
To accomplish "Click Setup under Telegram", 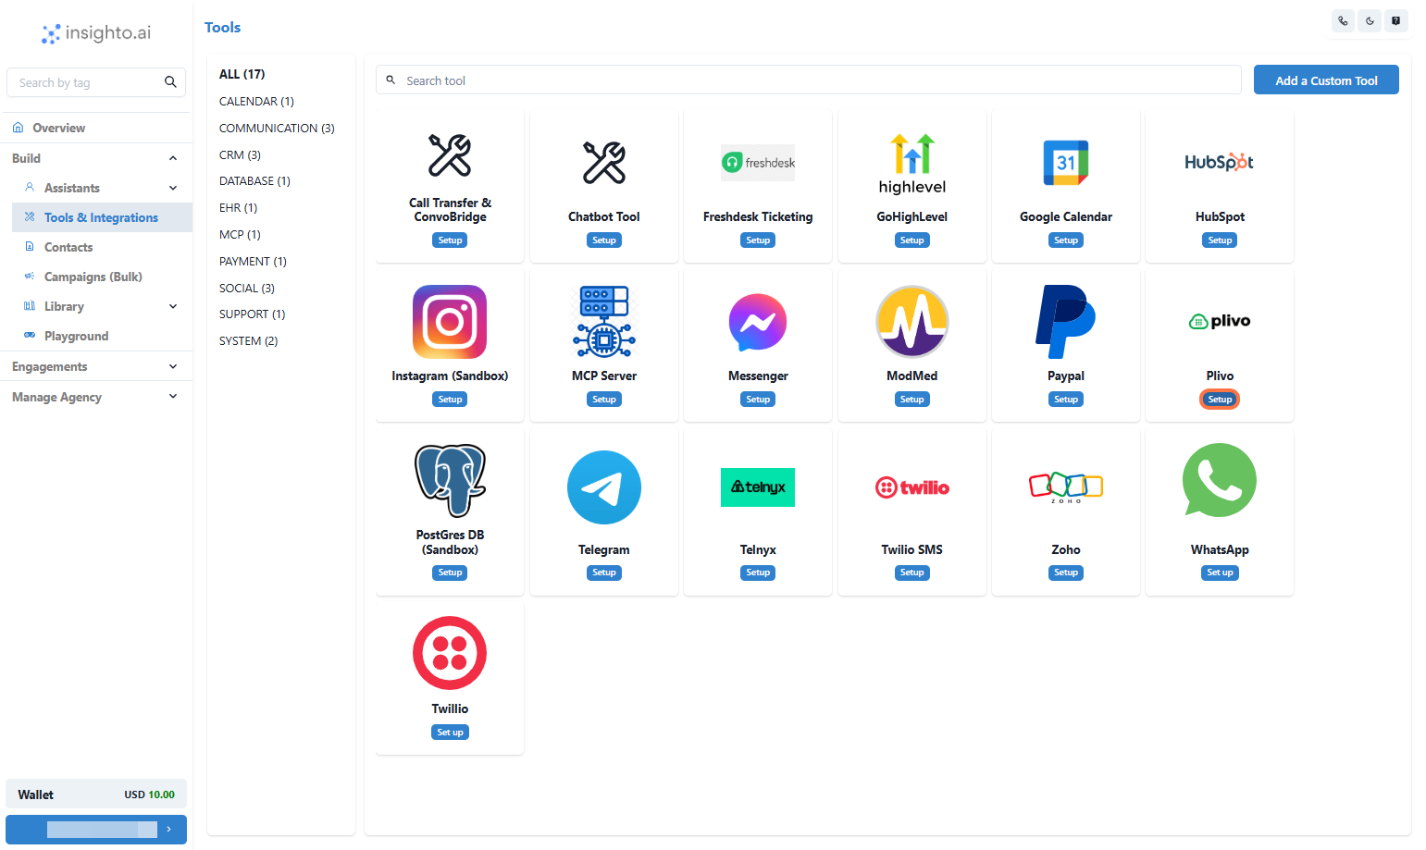I will coord(604,573).
